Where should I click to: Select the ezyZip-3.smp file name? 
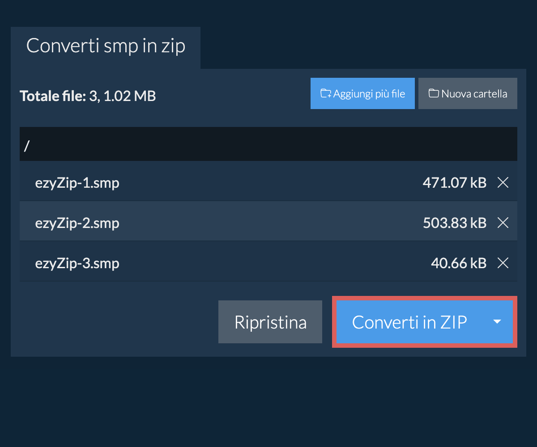77,263
